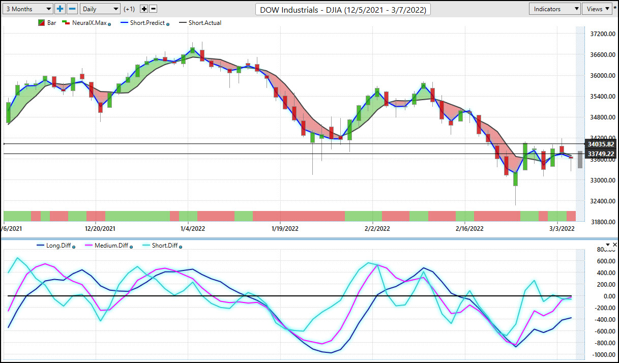Viewport: 619px width, 363px height.
Task: Open the Indicators dropdown
Action: pos(554,9)
